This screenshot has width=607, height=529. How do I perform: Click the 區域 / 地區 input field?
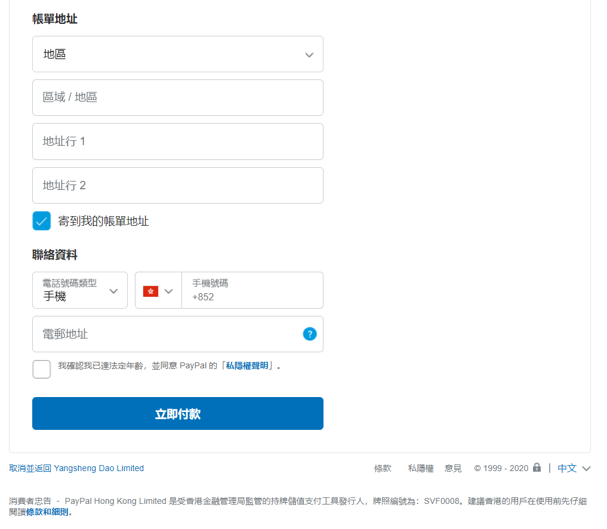[x=178, y=97]
